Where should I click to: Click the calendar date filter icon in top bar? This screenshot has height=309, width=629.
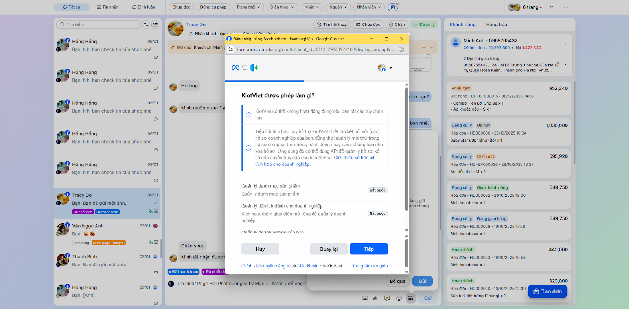(392, 7)
